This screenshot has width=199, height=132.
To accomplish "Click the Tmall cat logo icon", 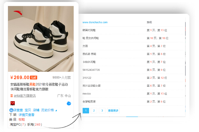I will pos(12,103).
